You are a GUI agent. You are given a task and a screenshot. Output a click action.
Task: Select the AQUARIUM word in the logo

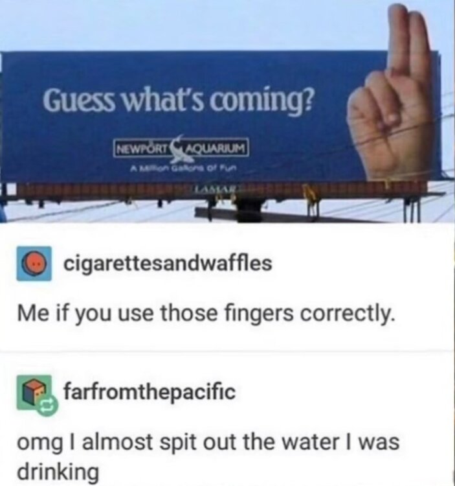(217, 148)
